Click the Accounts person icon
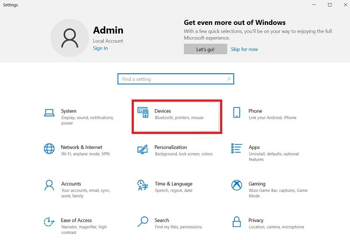Viewport: 350px width, 240px height. pos(49,185)
